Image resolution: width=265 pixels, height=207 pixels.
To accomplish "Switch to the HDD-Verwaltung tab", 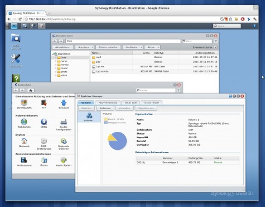I will (x=108, y=102).
